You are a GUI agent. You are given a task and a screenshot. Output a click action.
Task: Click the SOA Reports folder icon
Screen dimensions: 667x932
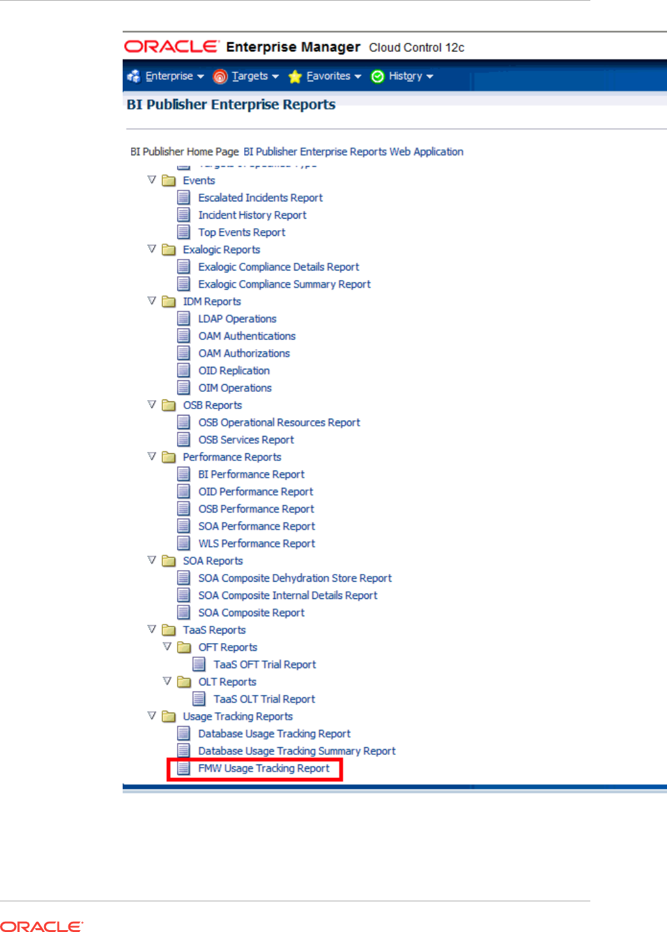click(169, 561)
